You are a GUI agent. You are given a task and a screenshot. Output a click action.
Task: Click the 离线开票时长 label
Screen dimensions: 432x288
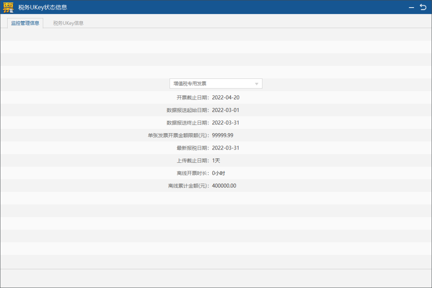193,173
